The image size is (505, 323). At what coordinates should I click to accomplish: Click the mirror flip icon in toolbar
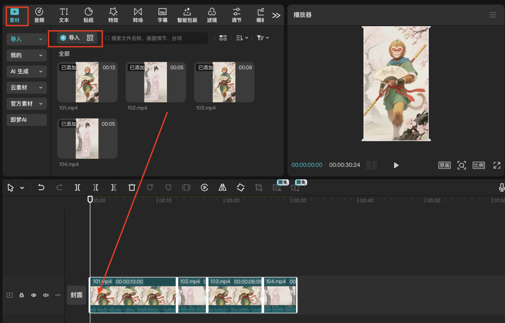[223, 187]
